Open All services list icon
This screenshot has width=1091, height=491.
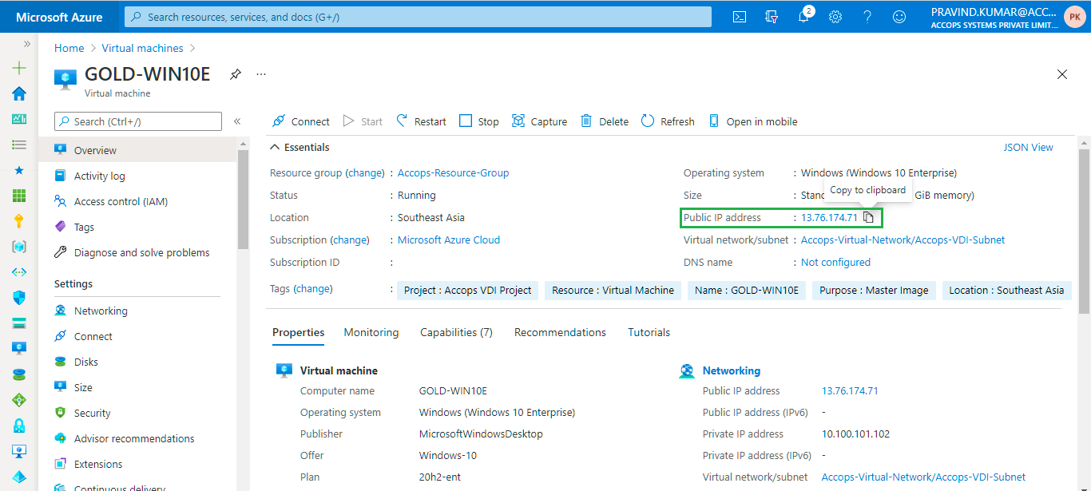pos(19,145)
